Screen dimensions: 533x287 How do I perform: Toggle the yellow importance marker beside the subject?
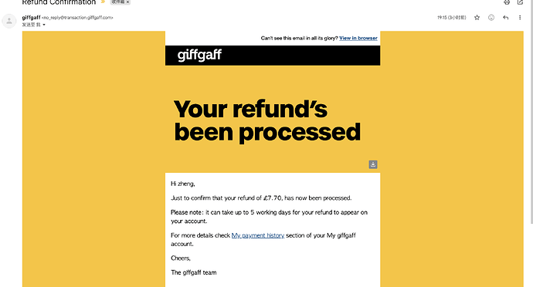pyautogui.click(x=103, y=2)
